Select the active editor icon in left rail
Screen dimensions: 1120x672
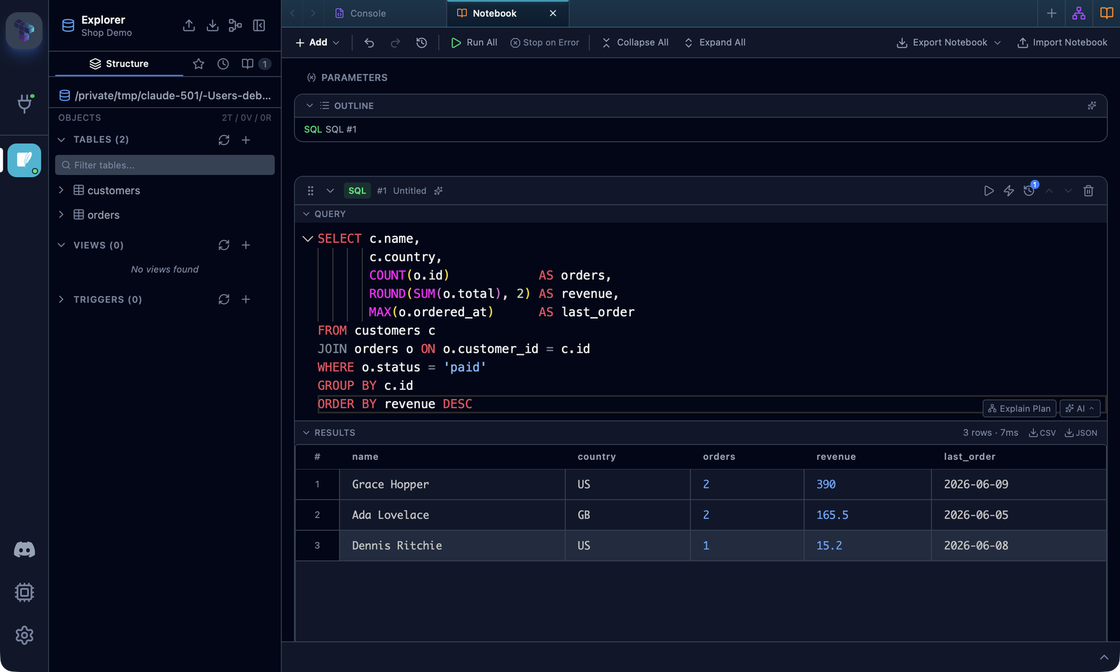[x=24, y=160]
